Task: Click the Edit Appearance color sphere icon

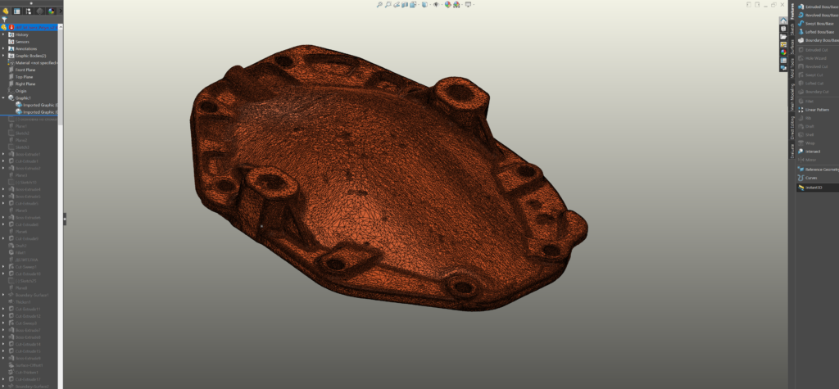Action: point(448,4)
